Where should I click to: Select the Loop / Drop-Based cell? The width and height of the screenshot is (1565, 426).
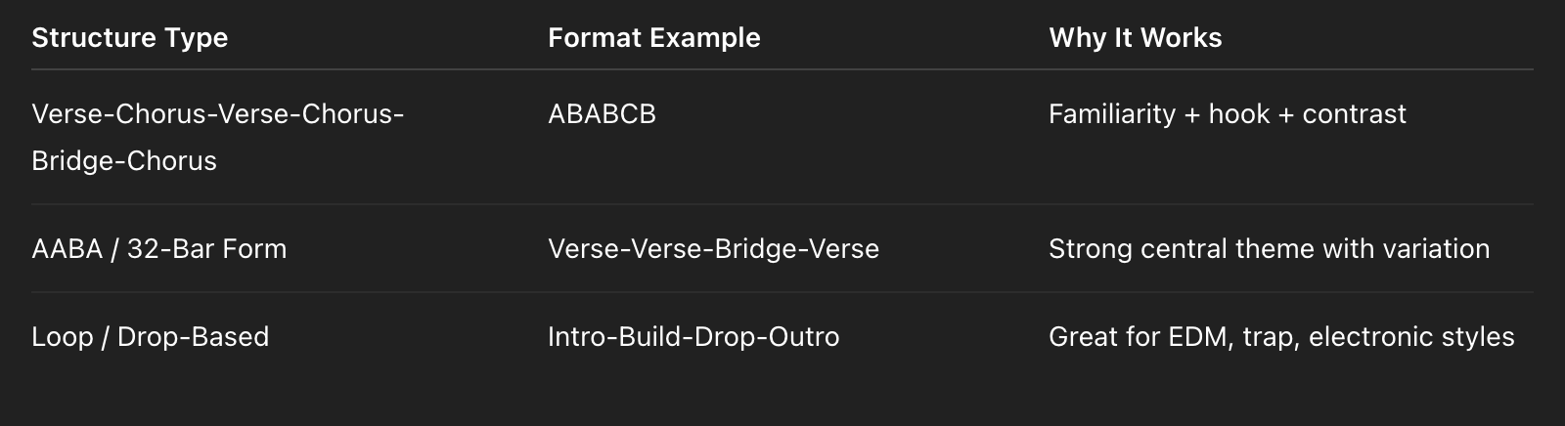(150, 337)
